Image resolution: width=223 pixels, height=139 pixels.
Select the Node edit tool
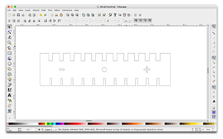9,32
